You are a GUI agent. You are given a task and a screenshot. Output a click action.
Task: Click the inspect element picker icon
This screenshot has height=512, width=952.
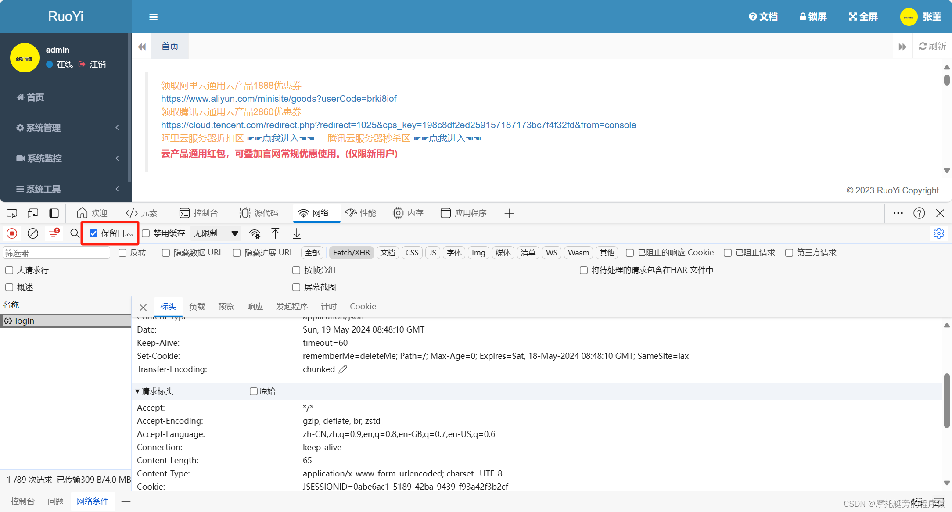click(x=12, y=213)
